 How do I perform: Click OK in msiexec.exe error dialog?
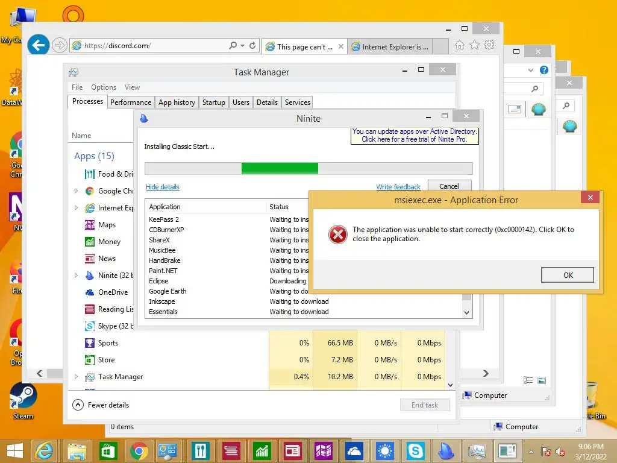[567, 275]
